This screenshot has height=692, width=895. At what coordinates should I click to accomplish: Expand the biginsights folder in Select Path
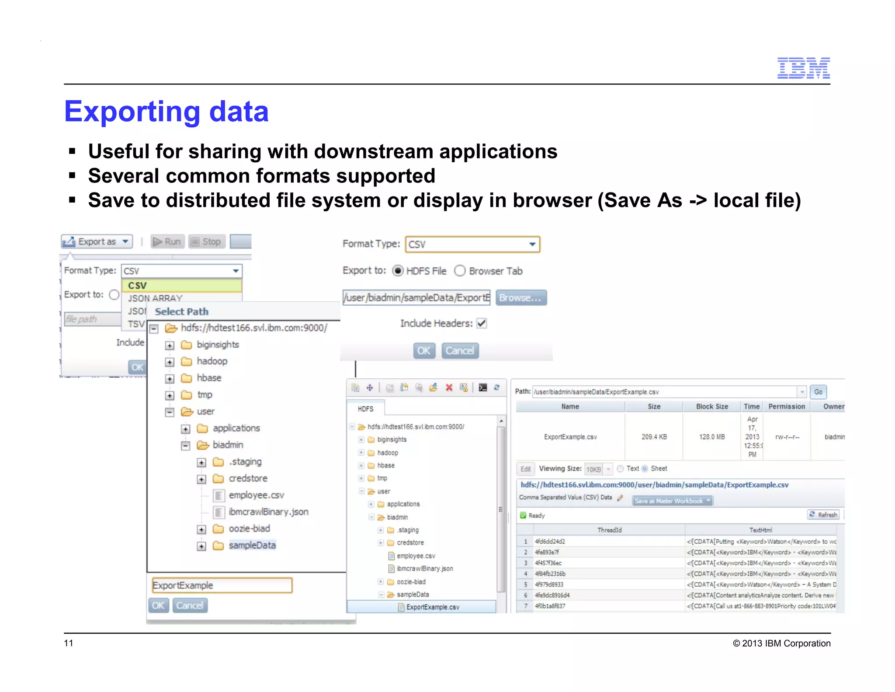click(170, 346)
